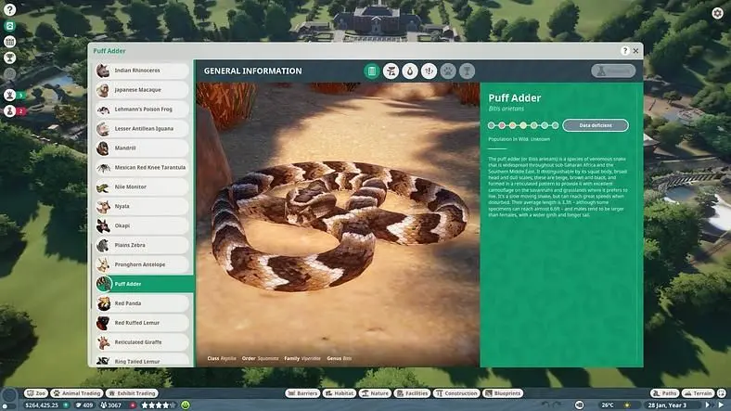Click the cash balance $264,425.25

point(42,405)
